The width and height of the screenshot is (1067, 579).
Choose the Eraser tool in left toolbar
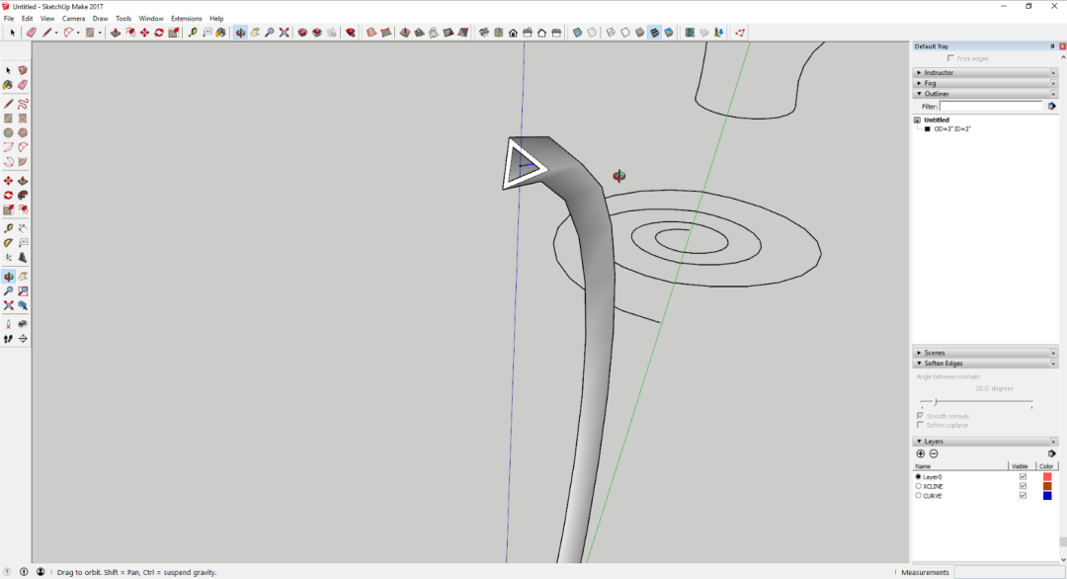point(23,85)
